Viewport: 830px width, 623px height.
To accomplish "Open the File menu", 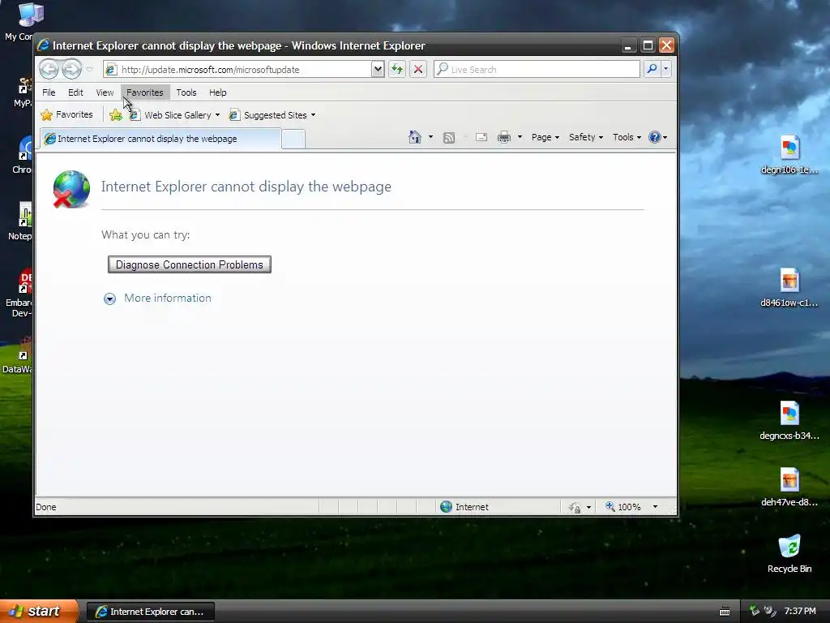I will (x=49, y=92).
